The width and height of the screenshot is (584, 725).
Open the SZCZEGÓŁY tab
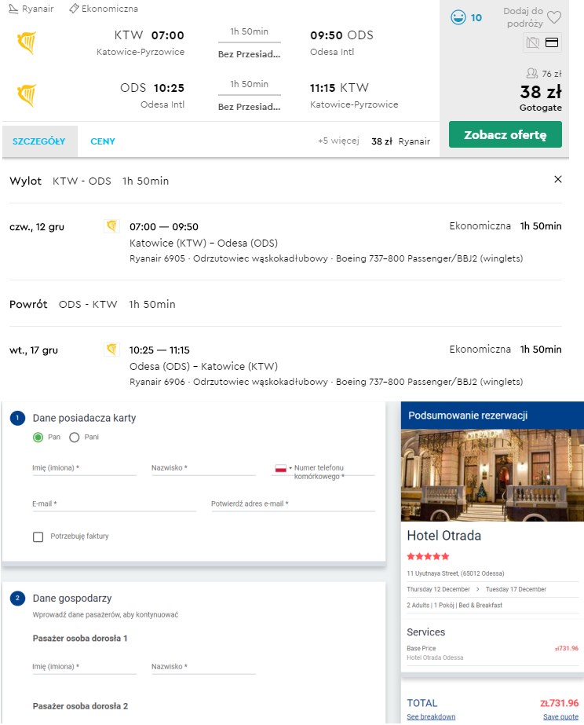pyautogui.click(x=38, y=141)
